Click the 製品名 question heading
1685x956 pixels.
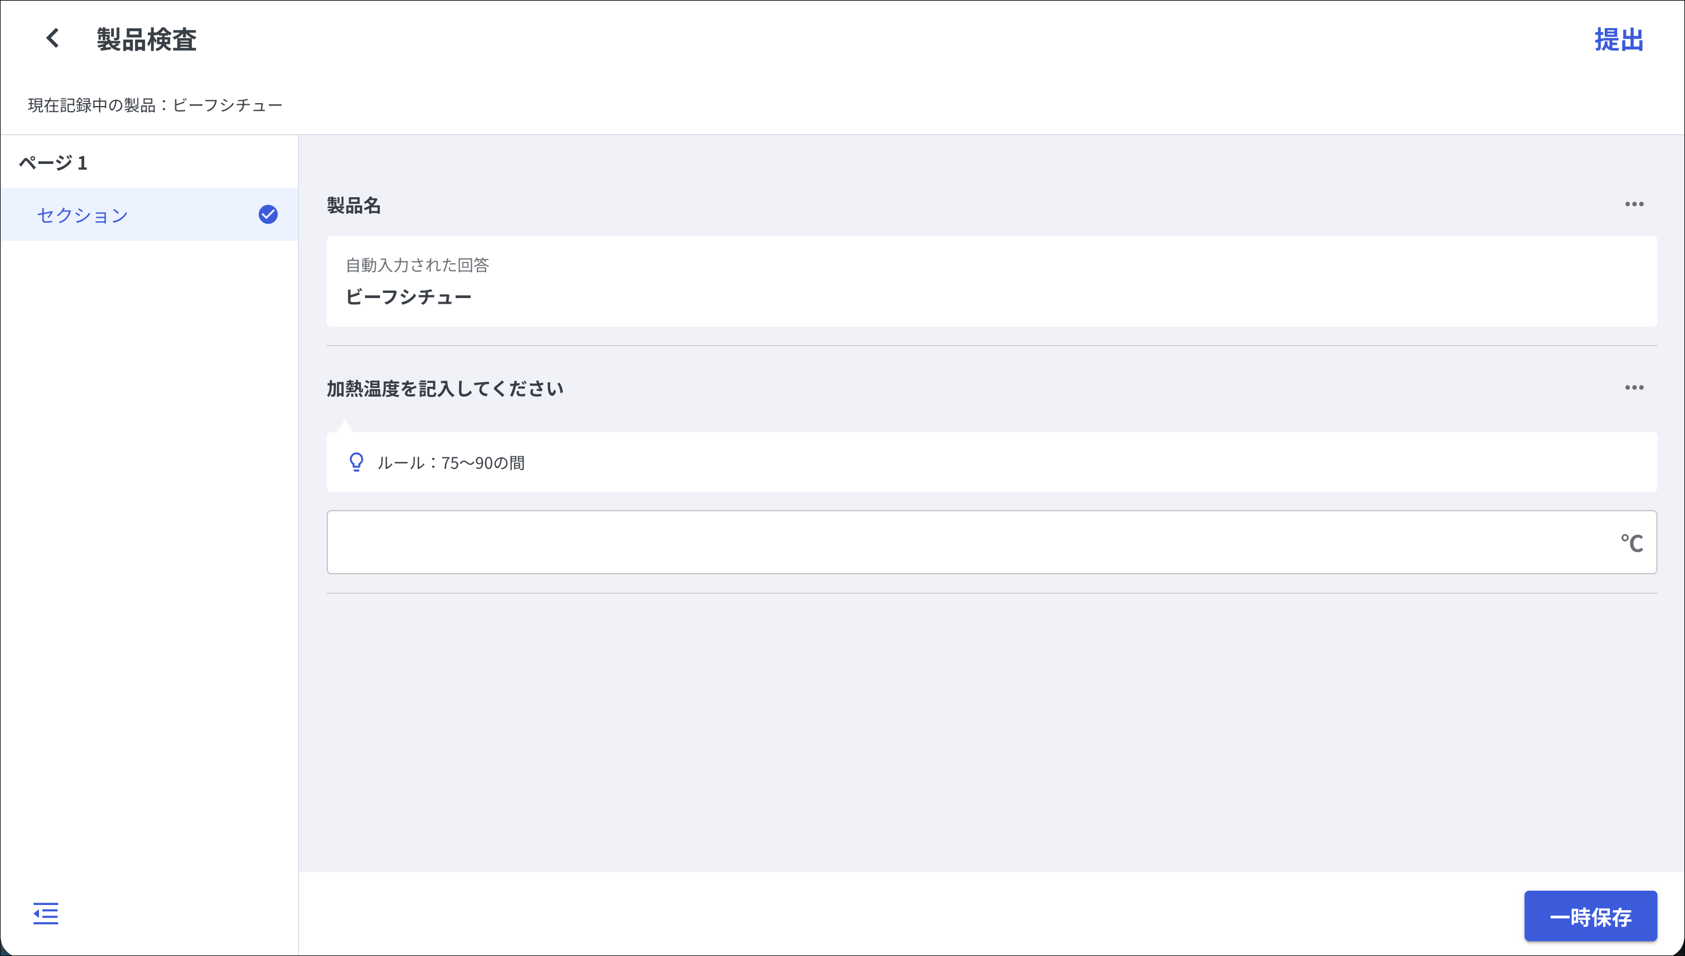tap(354, 206)
